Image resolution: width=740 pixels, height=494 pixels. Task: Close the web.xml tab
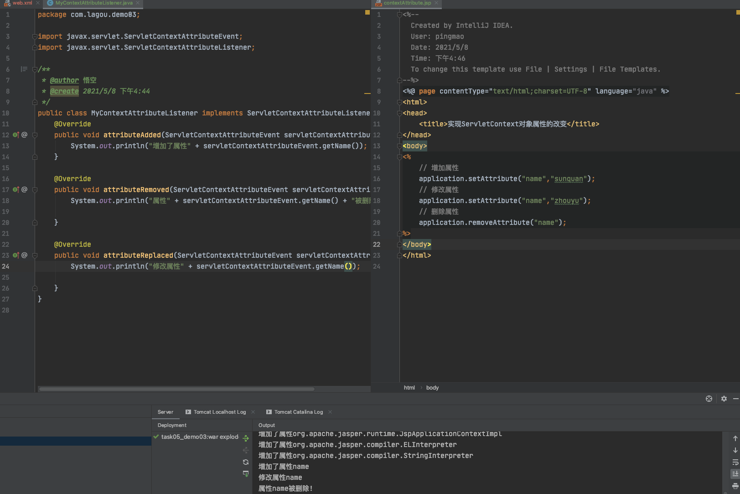[x=38, y=3]
